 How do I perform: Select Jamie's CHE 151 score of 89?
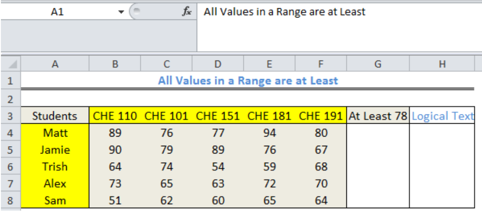coord(218,150)
